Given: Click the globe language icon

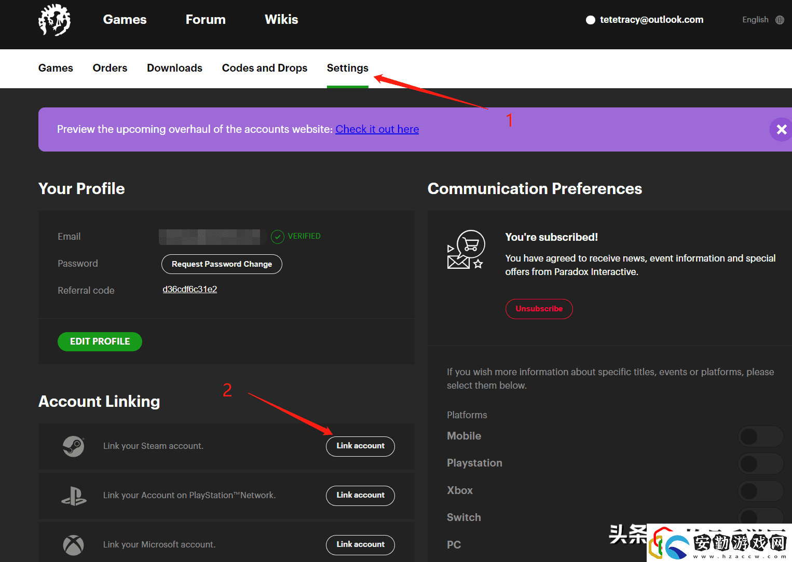Looking at the screenshot, I should coord(780,20).
